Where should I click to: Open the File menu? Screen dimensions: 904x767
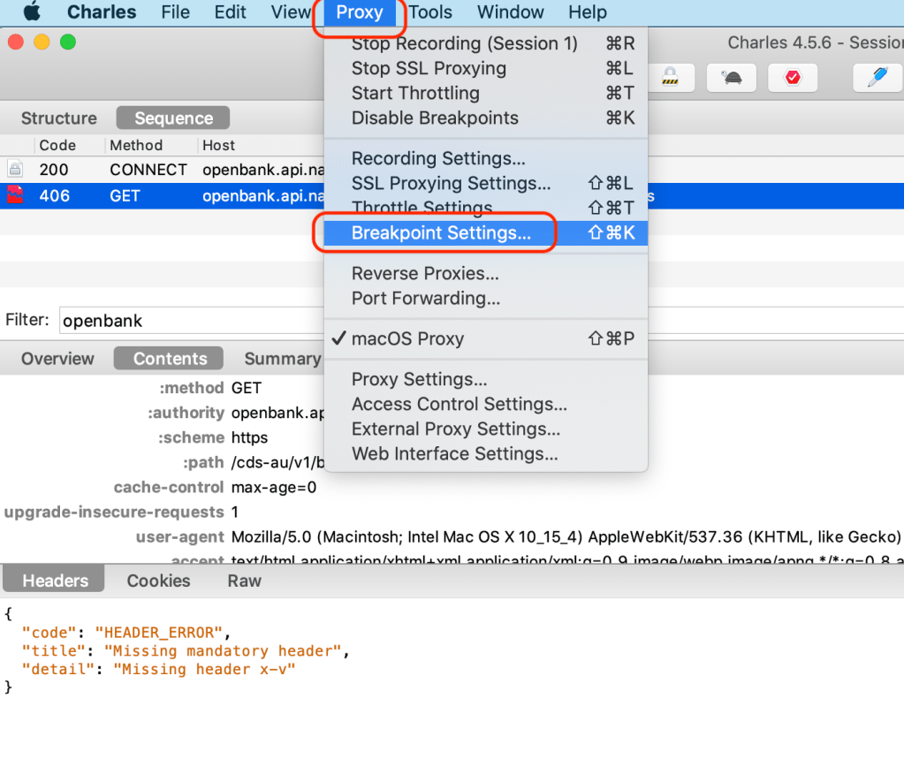click(x=175, y=12)
